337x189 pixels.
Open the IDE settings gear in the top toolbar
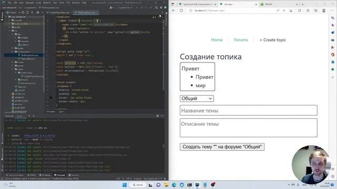161,7
